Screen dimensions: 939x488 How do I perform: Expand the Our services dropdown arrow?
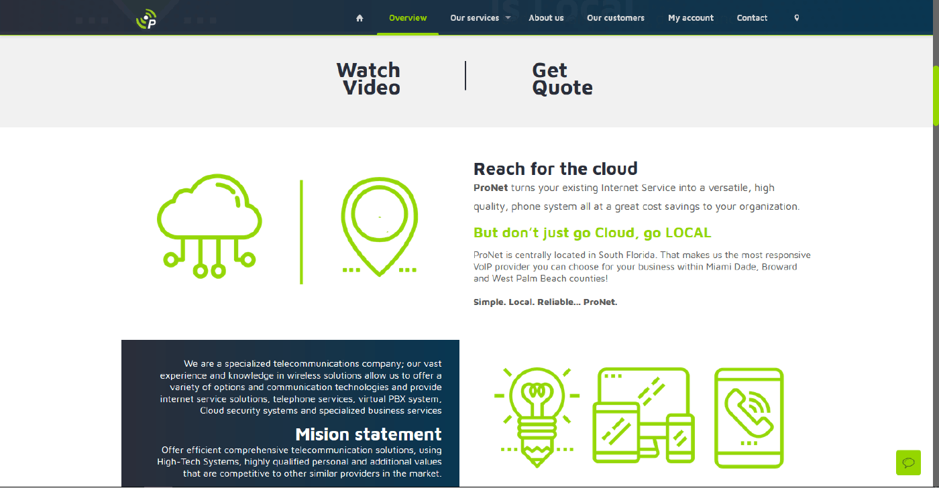[508, 18]
